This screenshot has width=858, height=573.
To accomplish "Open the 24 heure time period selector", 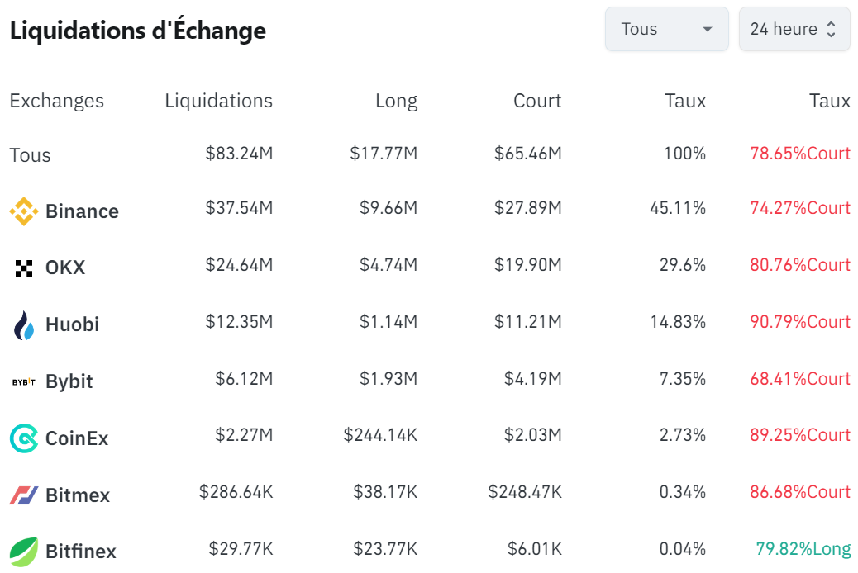I will [x=794, y=29].
